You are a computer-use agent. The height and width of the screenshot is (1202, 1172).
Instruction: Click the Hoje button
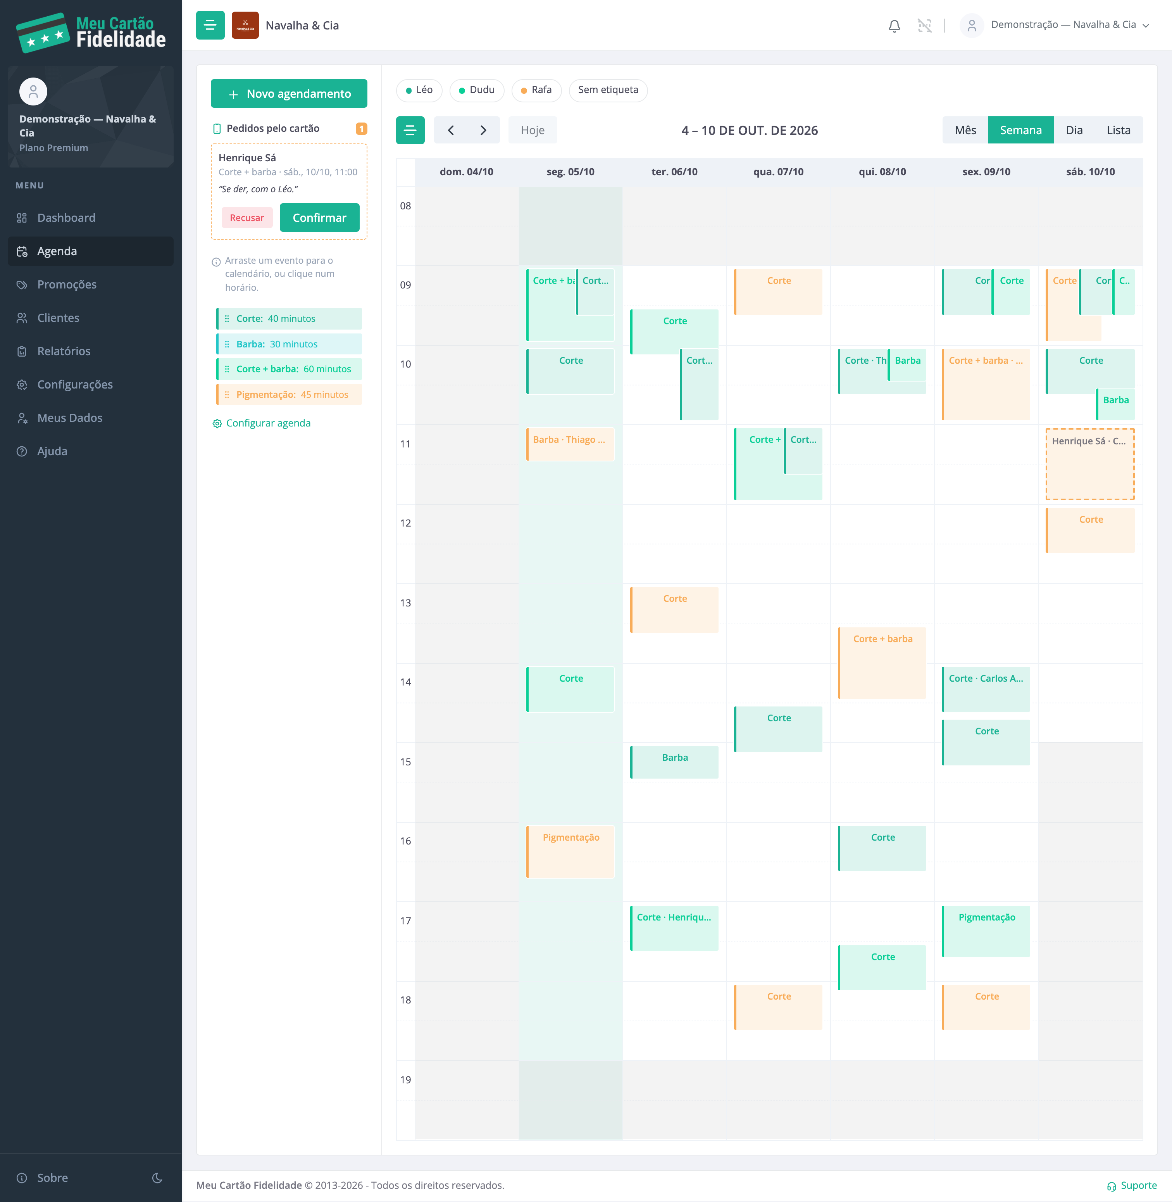click(x=533, y=130)
